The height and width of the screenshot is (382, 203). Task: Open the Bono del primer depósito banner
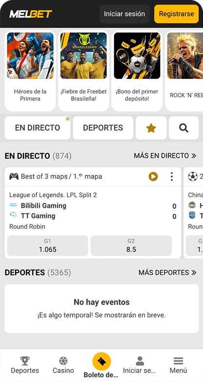point(137,71)
